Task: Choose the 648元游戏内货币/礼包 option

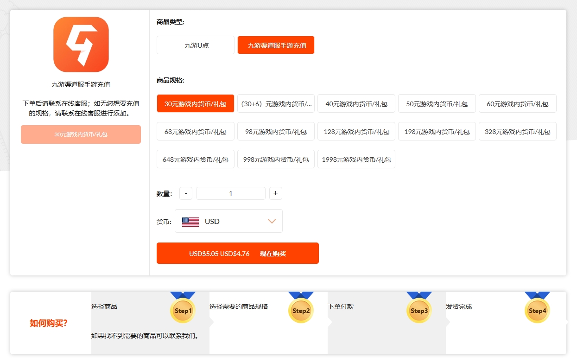Action: click(x=196, y=159)
